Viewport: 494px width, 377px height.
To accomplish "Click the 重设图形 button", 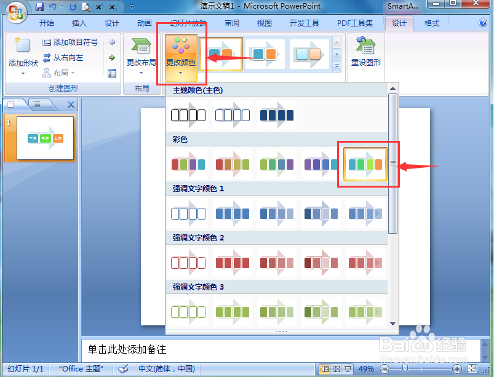I will coord(366,52).
